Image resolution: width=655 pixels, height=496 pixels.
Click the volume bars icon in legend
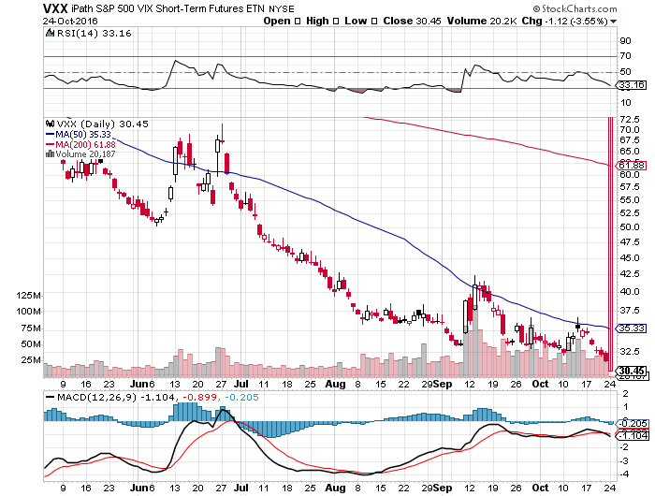(x=50, y=153)
